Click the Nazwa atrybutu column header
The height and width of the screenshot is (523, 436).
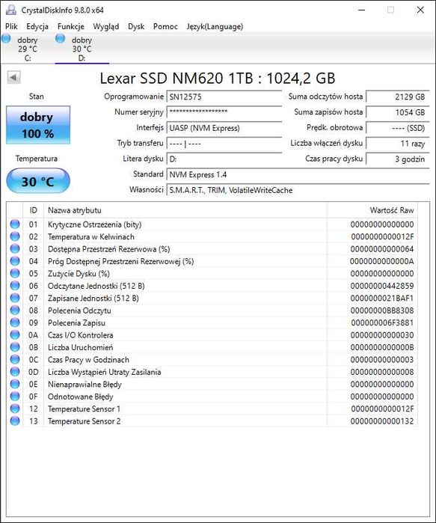pos(185,210)
